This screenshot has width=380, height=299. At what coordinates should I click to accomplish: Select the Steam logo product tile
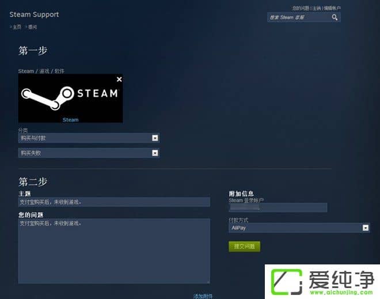tap(70, 98)
